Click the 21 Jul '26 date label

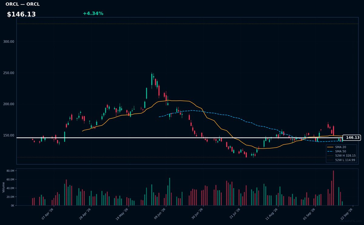tap(234, 214)
